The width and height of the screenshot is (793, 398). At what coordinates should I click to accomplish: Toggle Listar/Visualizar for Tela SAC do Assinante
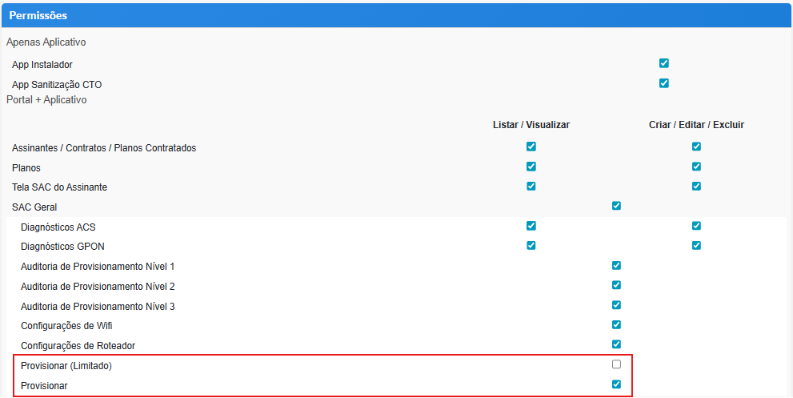click(531, 187)
